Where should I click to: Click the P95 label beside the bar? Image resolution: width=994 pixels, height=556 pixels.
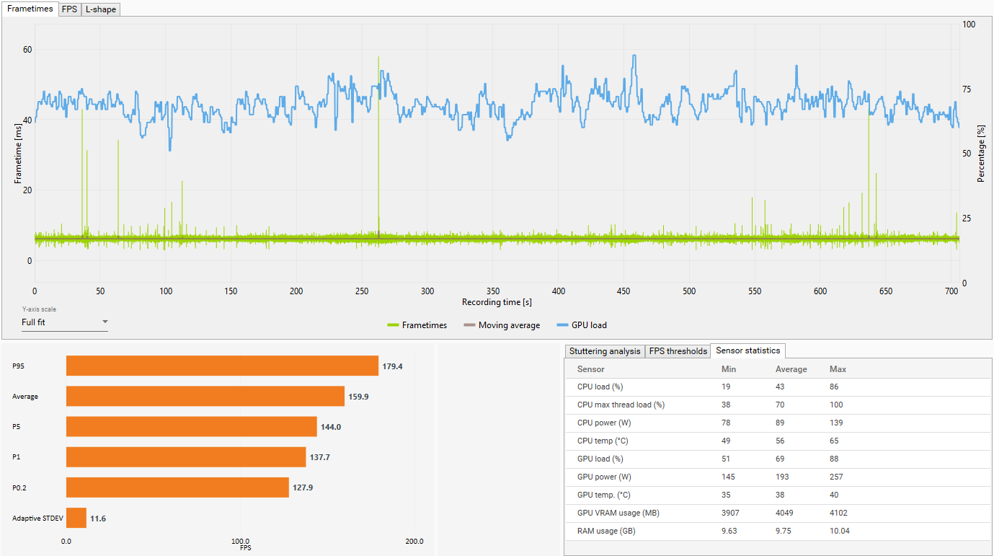pos(18,366)
